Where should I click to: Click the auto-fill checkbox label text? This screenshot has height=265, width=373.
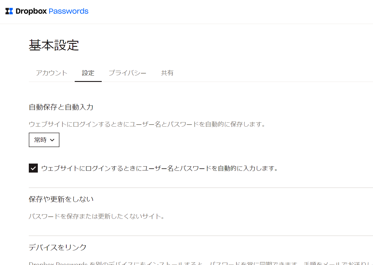click(x=160, y=168)
